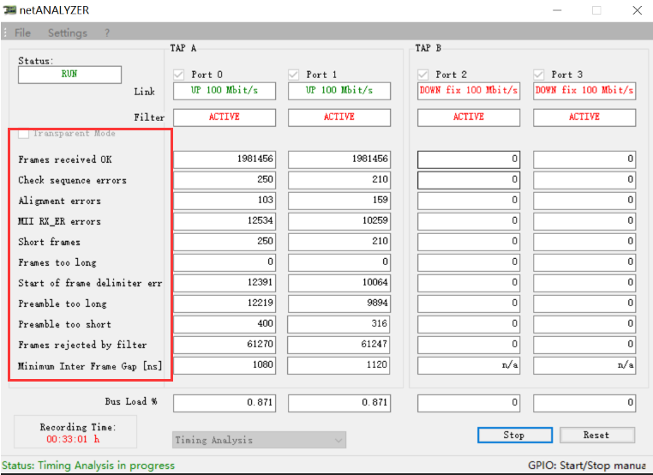Click Port 3 link status DOWN fix 100 Mbit/s
This screenshot has height=475, width=653.
(x=584, y=91)
